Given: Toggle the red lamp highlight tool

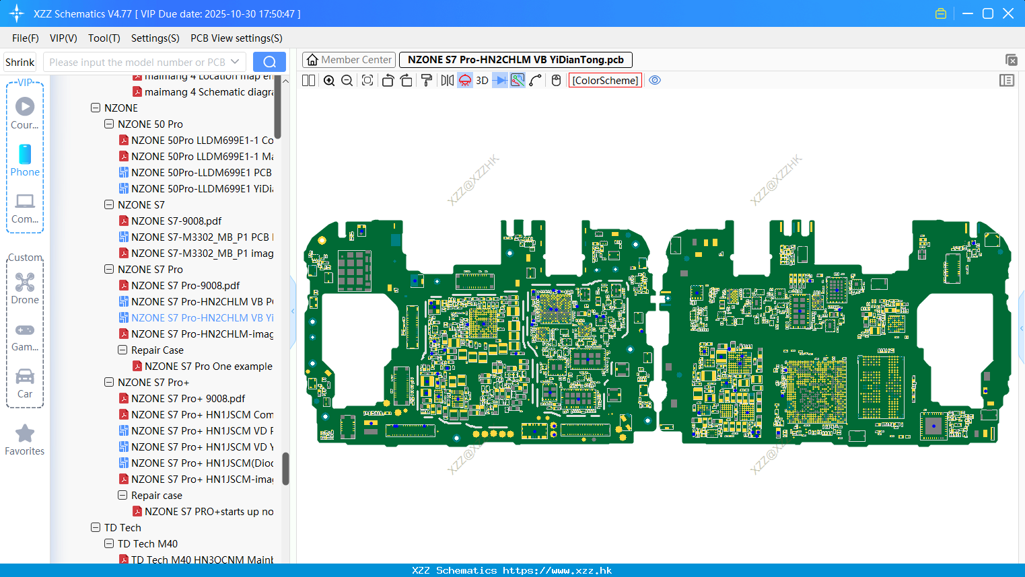Looking at the screenshot, I should pyautogui.click(x=465, y=80).
